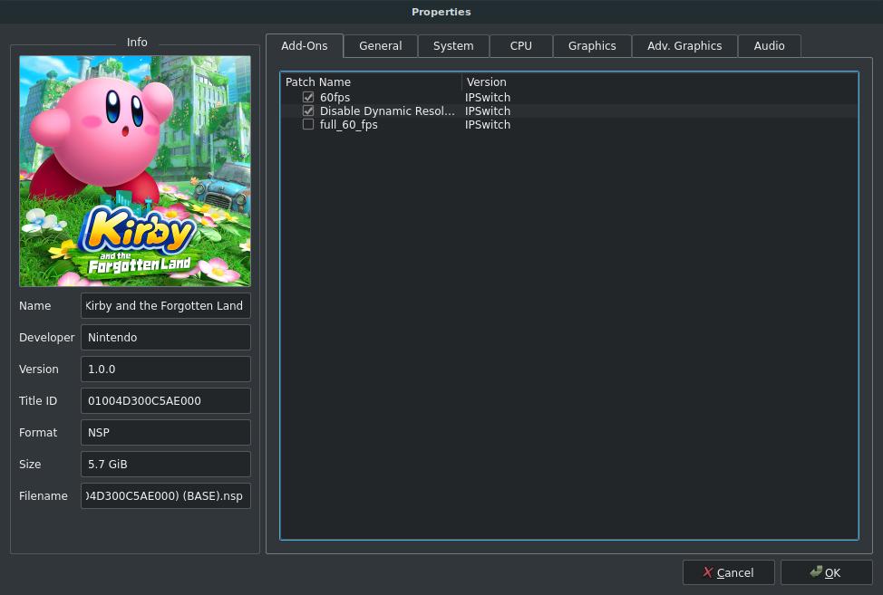Switch to the General tab
The image size is (883, 595).
click(381, 46)
